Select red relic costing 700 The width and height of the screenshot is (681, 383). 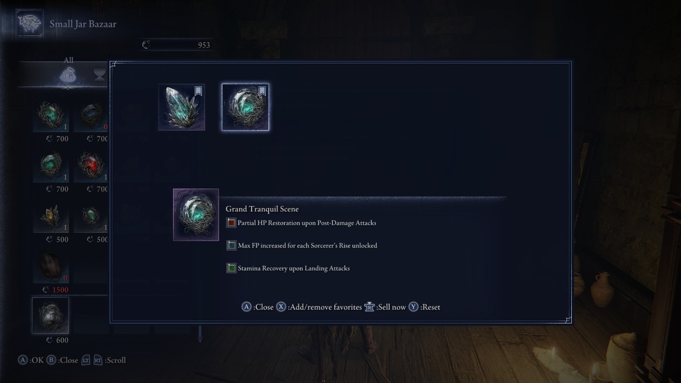(91, 166)
